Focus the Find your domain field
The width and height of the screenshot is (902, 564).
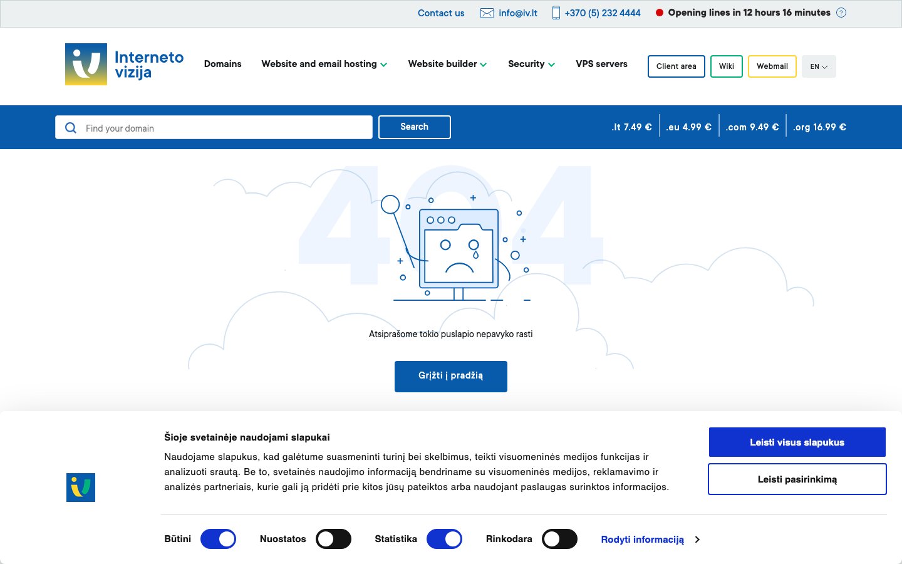click(x=214, y=127)
